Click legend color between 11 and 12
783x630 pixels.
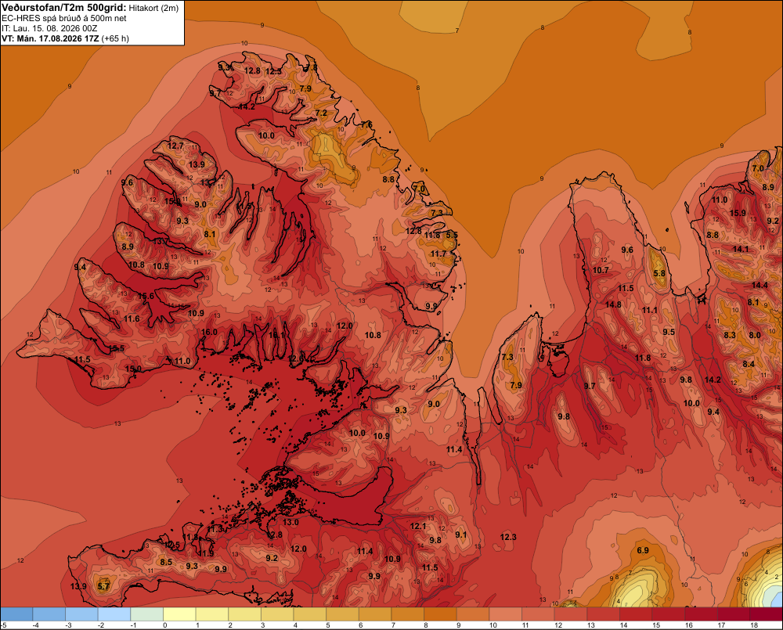pyautogui.click(x=539, y=614)
